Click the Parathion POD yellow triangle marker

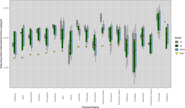coord(14,58)
